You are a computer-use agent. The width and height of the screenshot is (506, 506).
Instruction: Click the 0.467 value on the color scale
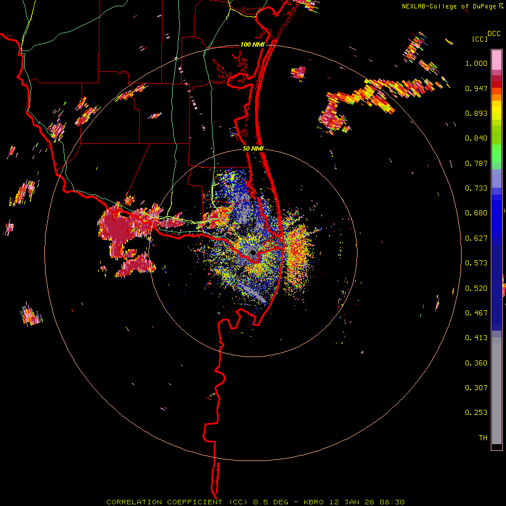(476, 313)
